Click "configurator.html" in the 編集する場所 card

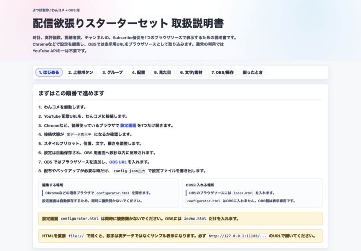click(113, 193)
